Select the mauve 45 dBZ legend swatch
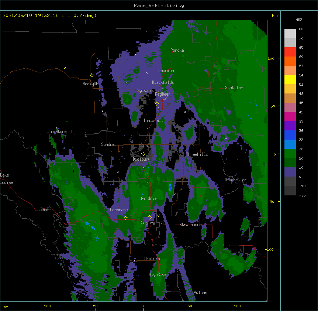Screen dimensions: 318x311 [x=290, y=107]
